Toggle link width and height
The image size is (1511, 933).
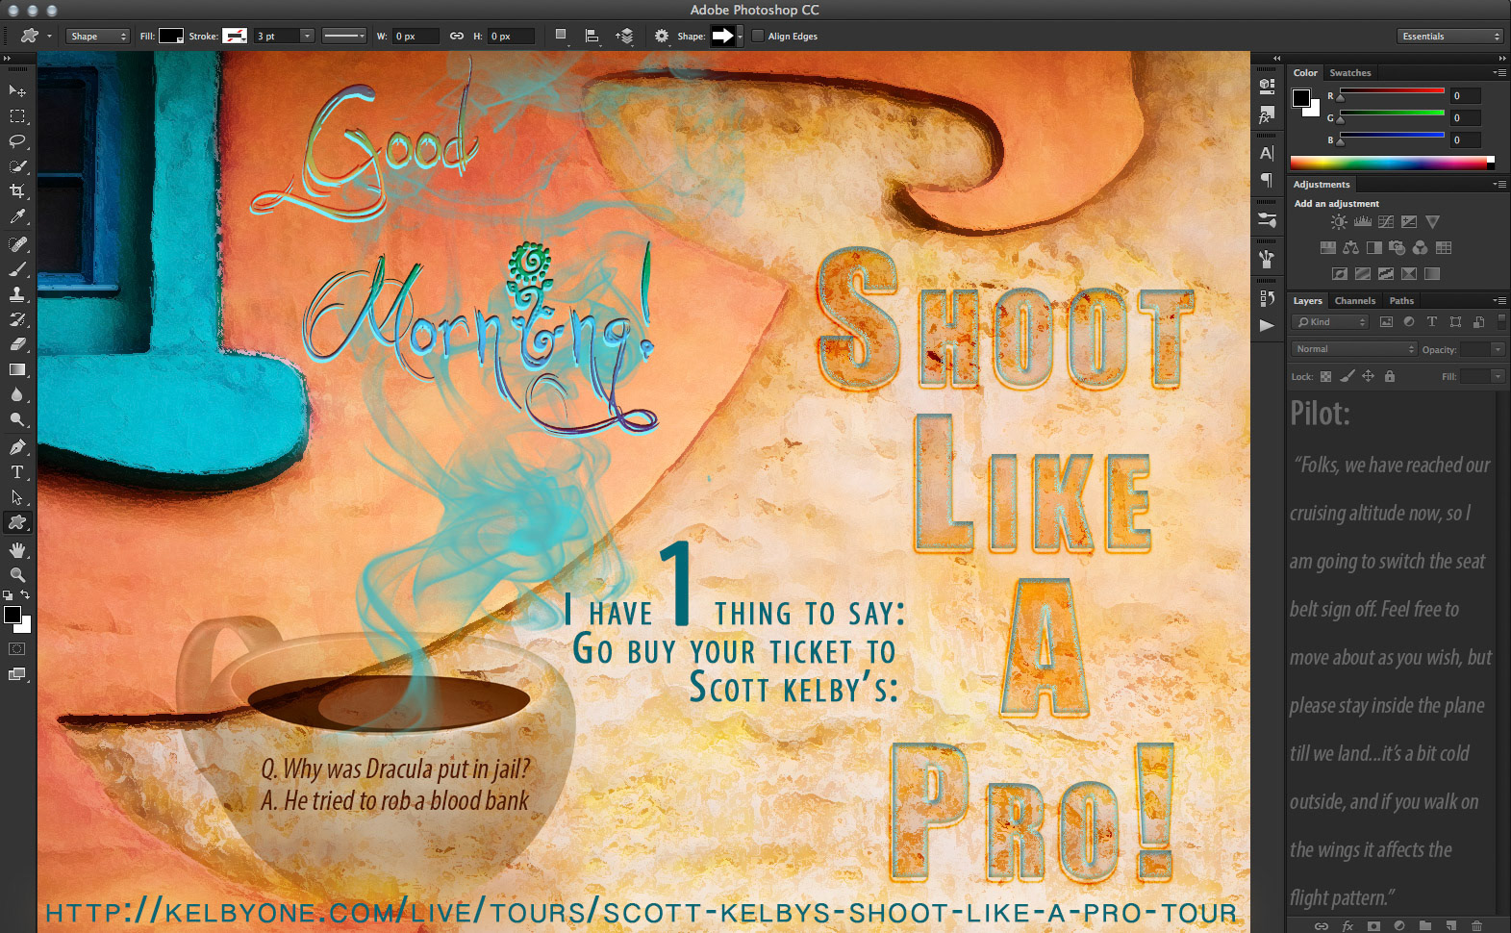[x=457, y=37]
